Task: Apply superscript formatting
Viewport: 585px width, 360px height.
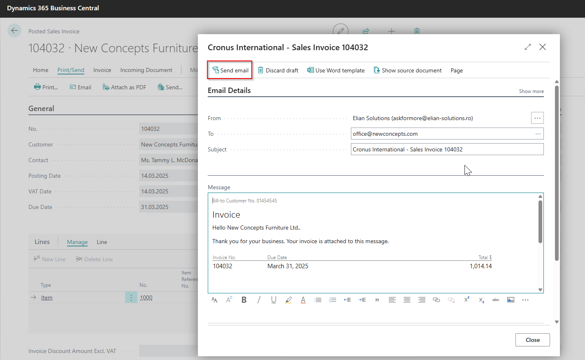Action: 466,300
